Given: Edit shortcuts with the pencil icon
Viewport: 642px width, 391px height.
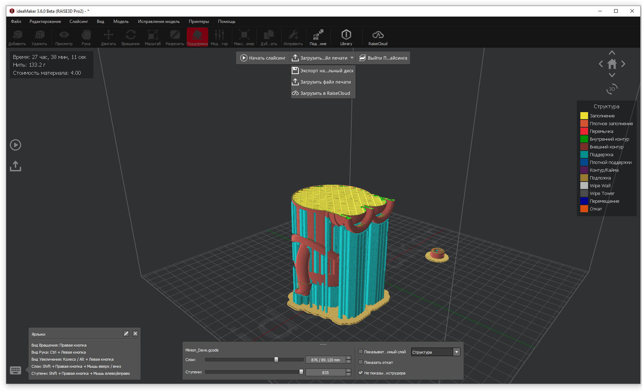Looking at the screenshot, I should (x=126, y=334).
